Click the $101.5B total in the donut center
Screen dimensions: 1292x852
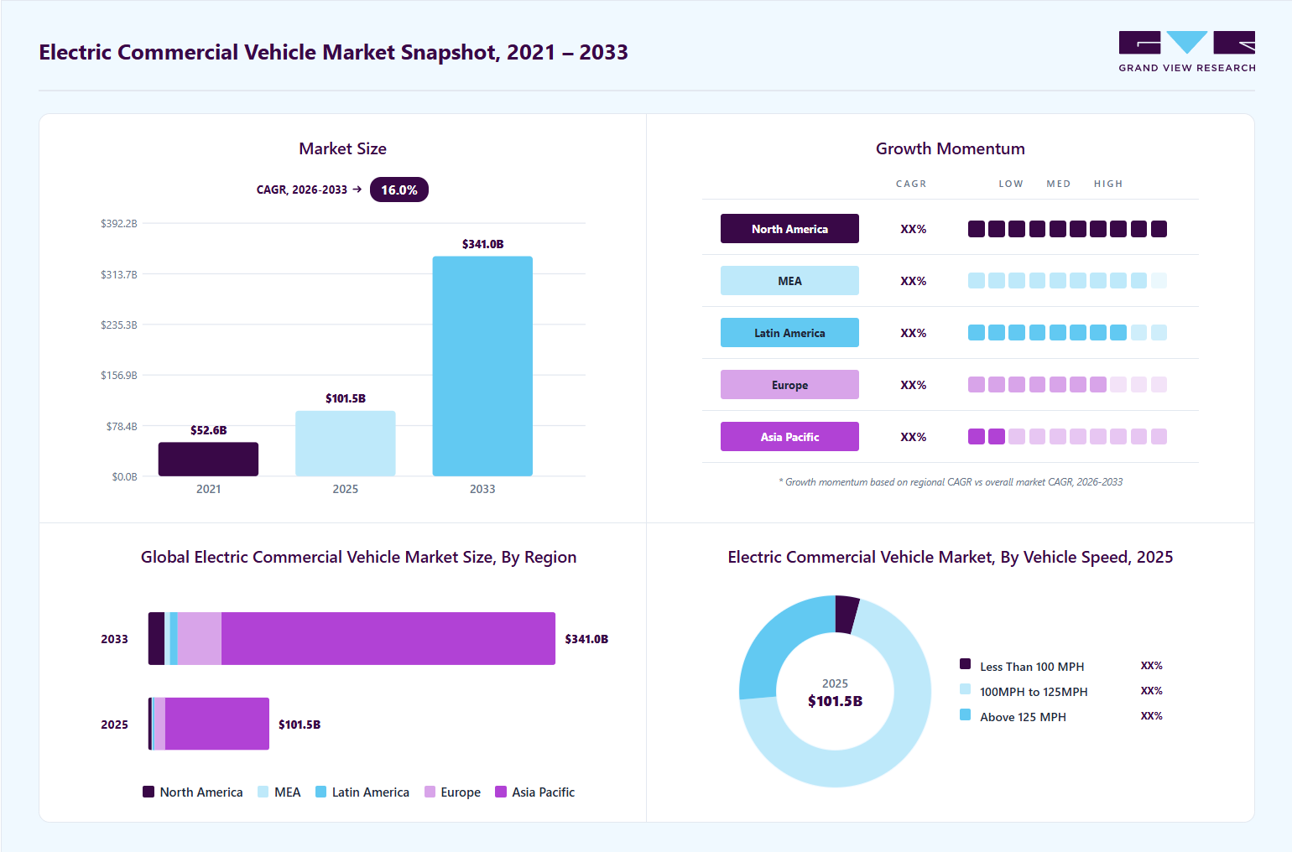835,701
